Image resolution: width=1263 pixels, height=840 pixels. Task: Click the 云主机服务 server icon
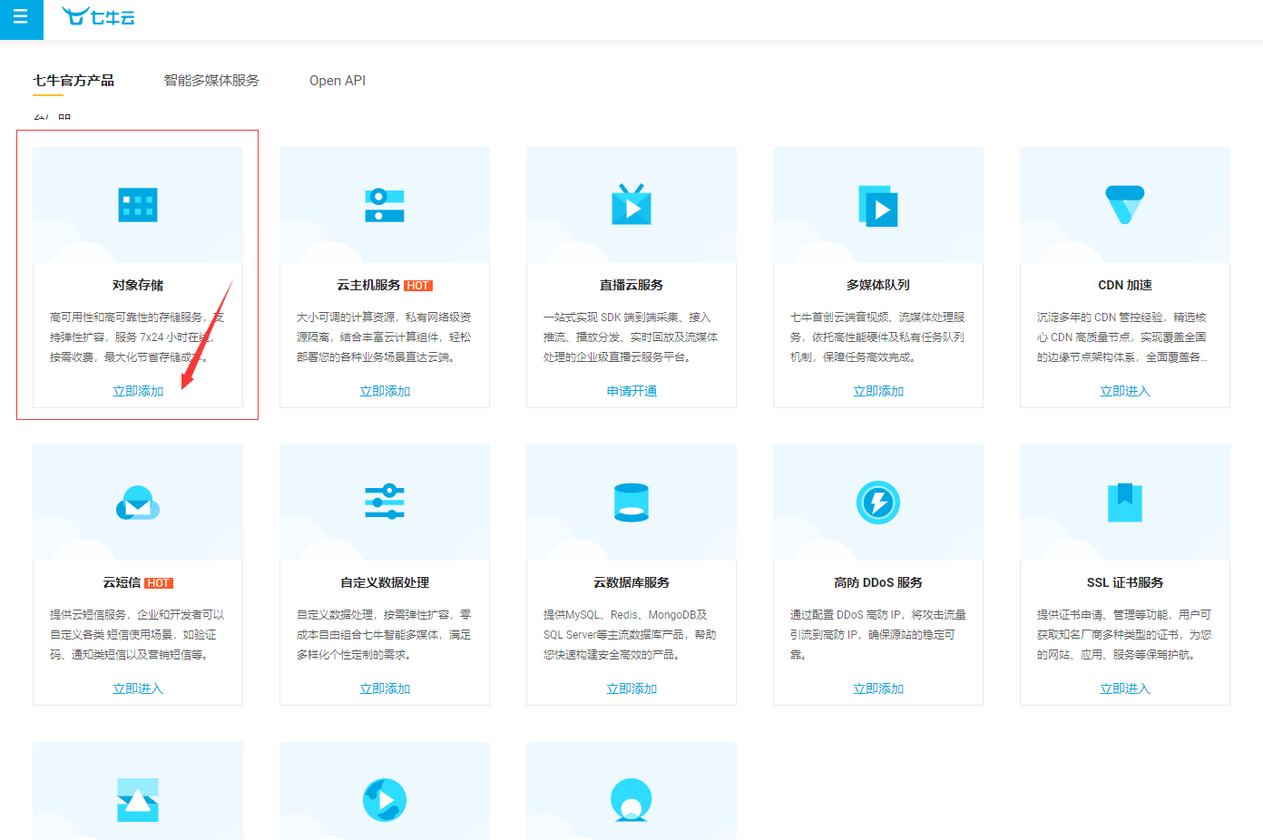(385, 205)
